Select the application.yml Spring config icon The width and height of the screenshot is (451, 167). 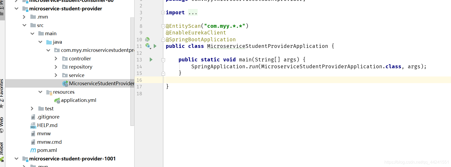pos(57,101)
